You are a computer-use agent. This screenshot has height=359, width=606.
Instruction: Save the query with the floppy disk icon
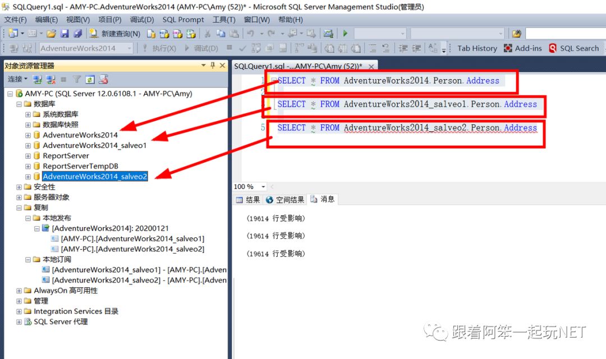click(x=65, y=34)
